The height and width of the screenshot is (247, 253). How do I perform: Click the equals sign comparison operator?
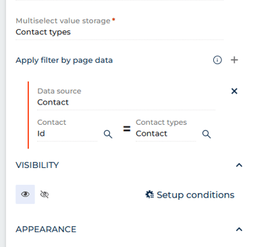(x=127, y=129)
